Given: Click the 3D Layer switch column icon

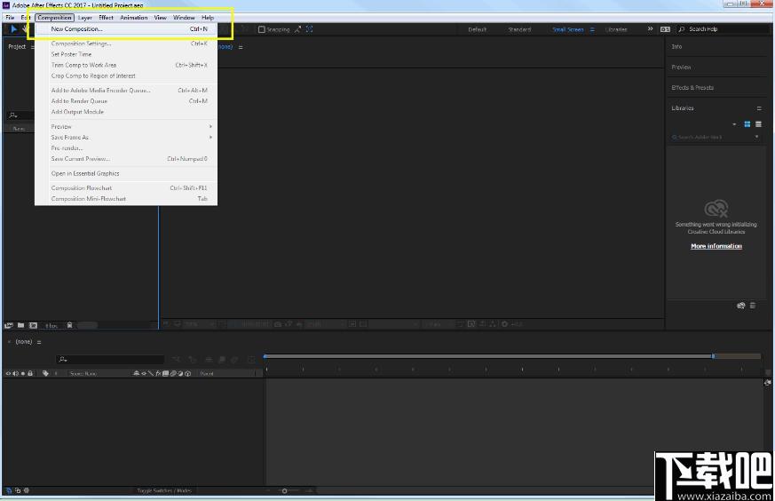Looking at the screenshot, I should tap(188, 373).
